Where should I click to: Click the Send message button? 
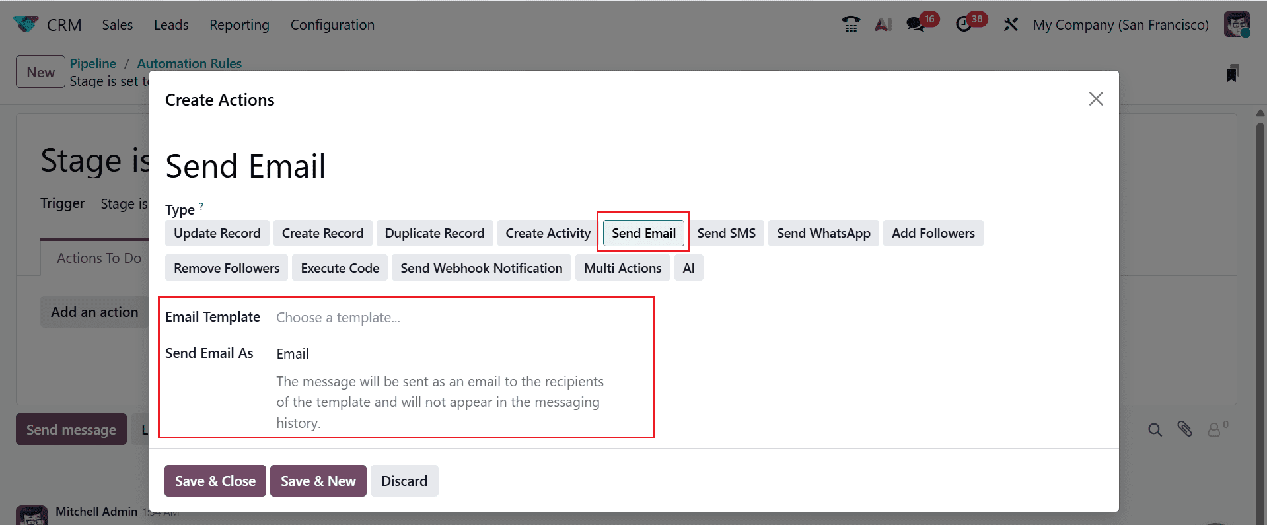pyautogui.click(x=71, y=429)
